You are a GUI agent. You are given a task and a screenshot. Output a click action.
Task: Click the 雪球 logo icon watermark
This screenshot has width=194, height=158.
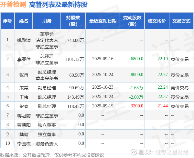point(134,152)
